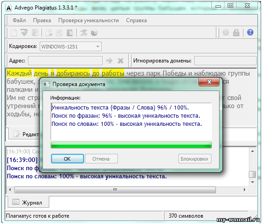Open the Справка menu

[136, 20]
